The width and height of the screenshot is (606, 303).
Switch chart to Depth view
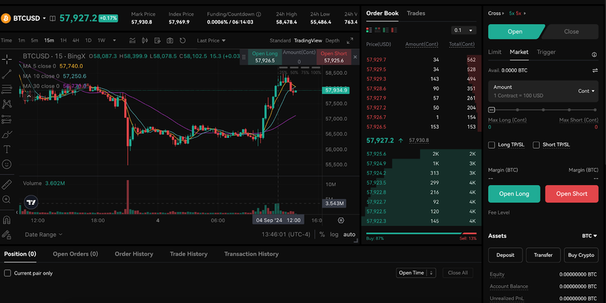[332, 41]
